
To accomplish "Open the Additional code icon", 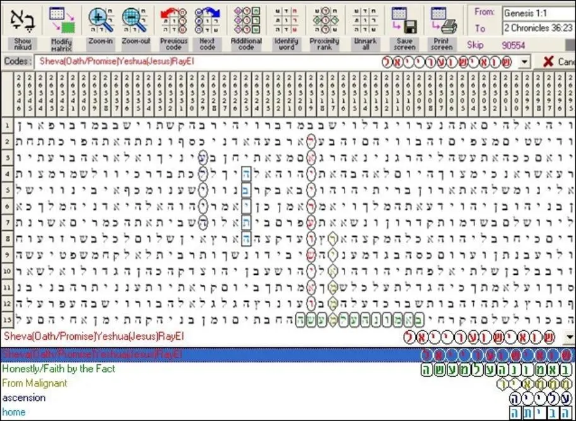I will [x=247, y=20].
